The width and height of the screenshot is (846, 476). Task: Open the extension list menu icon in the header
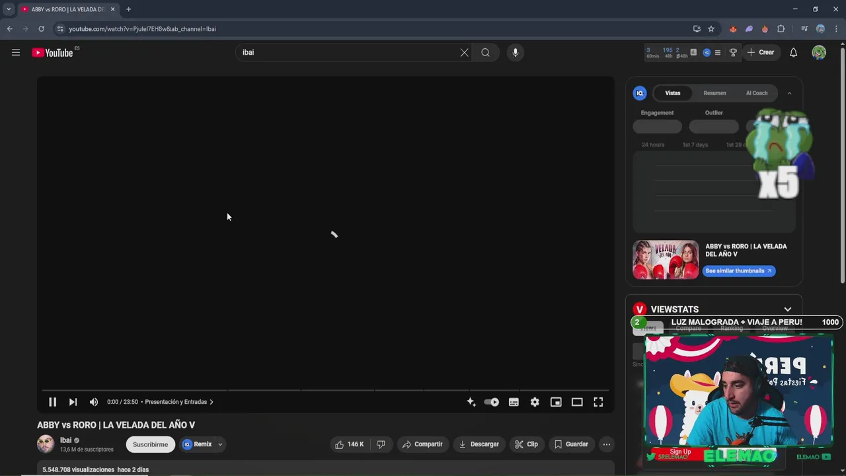tap(718, 52)
